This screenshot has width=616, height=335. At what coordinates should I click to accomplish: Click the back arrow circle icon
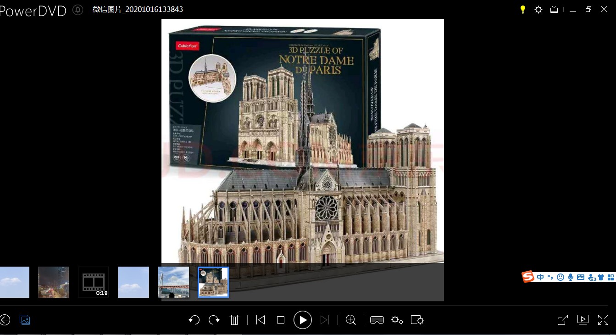[5, 320]
